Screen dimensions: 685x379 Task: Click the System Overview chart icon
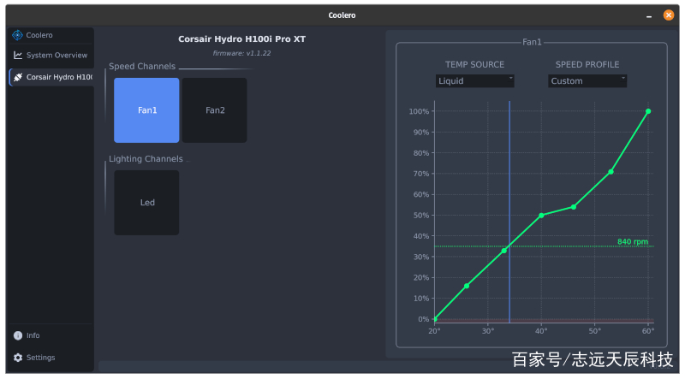click(17, 55)
